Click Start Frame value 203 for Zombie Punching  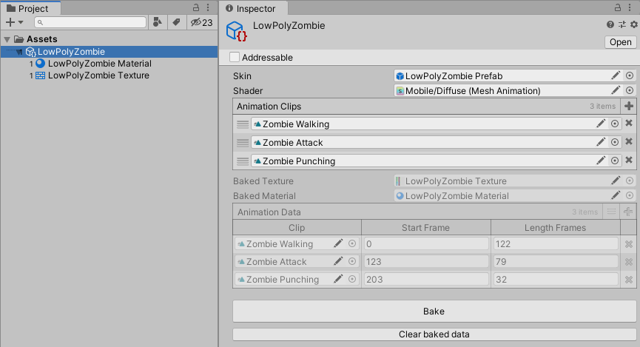[426, 279]
